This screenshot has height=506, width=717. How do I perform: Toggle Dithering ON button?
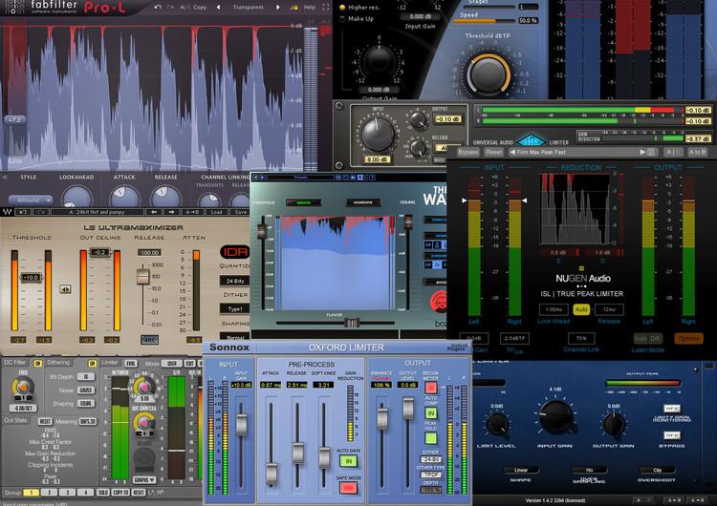pos(93,364)
